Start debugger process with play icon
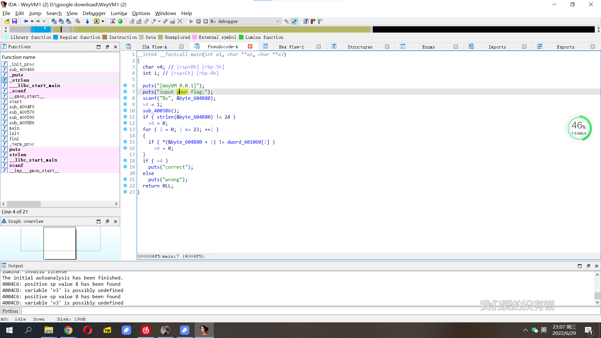 pyautogui.click(x=191, y=21)
